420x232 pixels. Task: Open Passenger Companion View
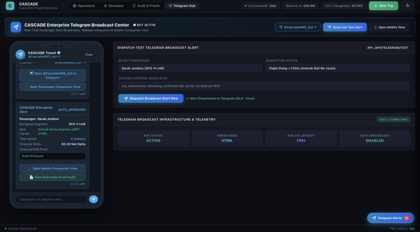[52, 86]
